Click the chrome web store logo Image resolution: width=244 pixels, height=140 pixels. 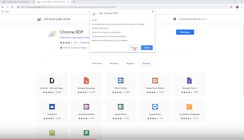(x=39, y=19)
